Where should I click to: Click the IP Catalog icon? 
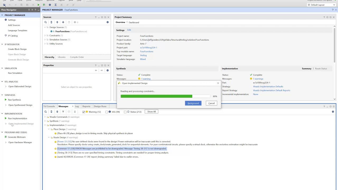[x=6, y=36]
